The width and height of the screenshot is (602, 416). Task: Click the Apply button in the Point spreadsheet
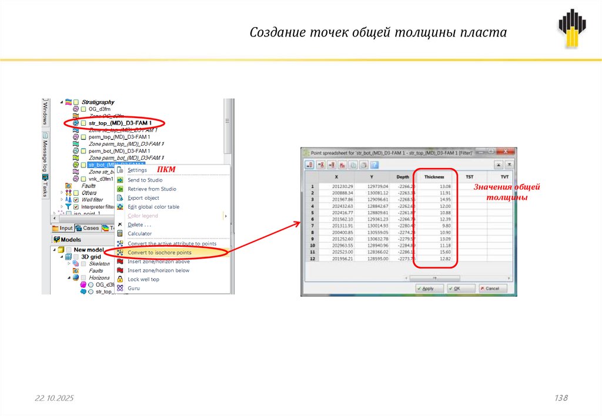coord(429,288)
